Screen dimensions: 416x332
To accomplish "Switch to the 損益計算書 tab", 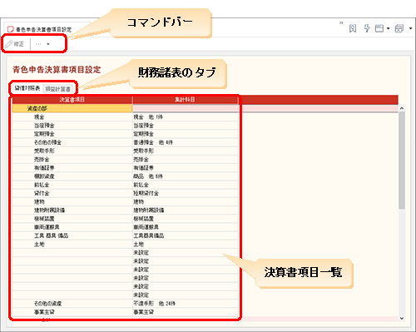I will pos(58,89).
